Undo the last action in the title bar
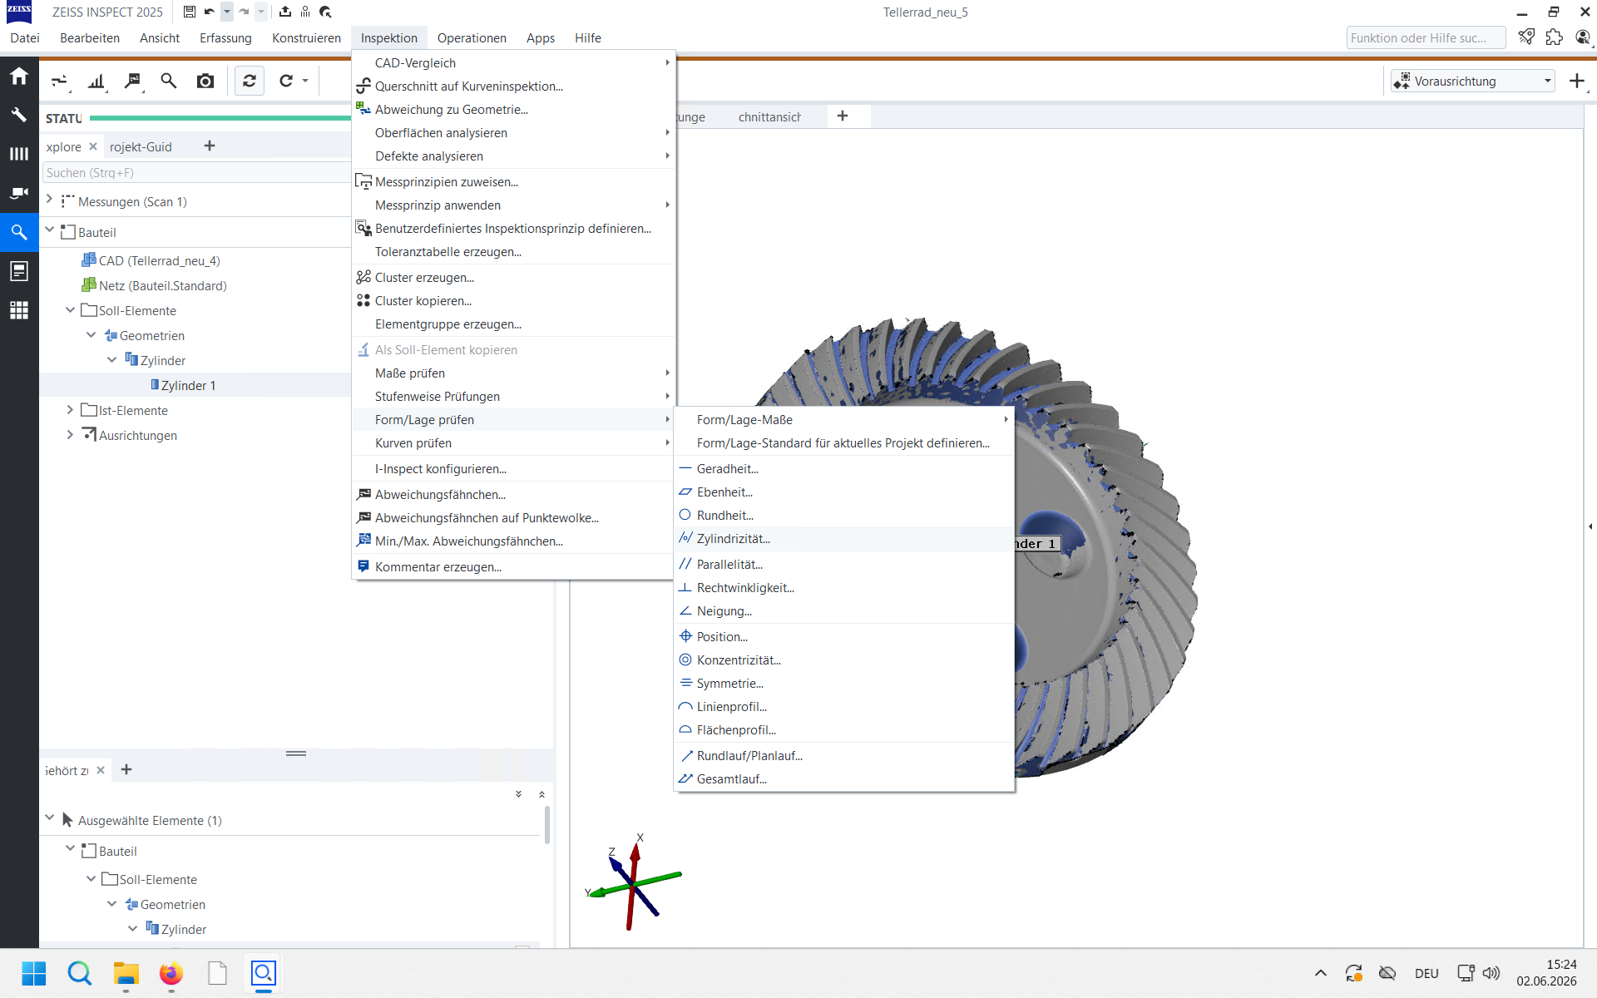 tap(209, 12)
